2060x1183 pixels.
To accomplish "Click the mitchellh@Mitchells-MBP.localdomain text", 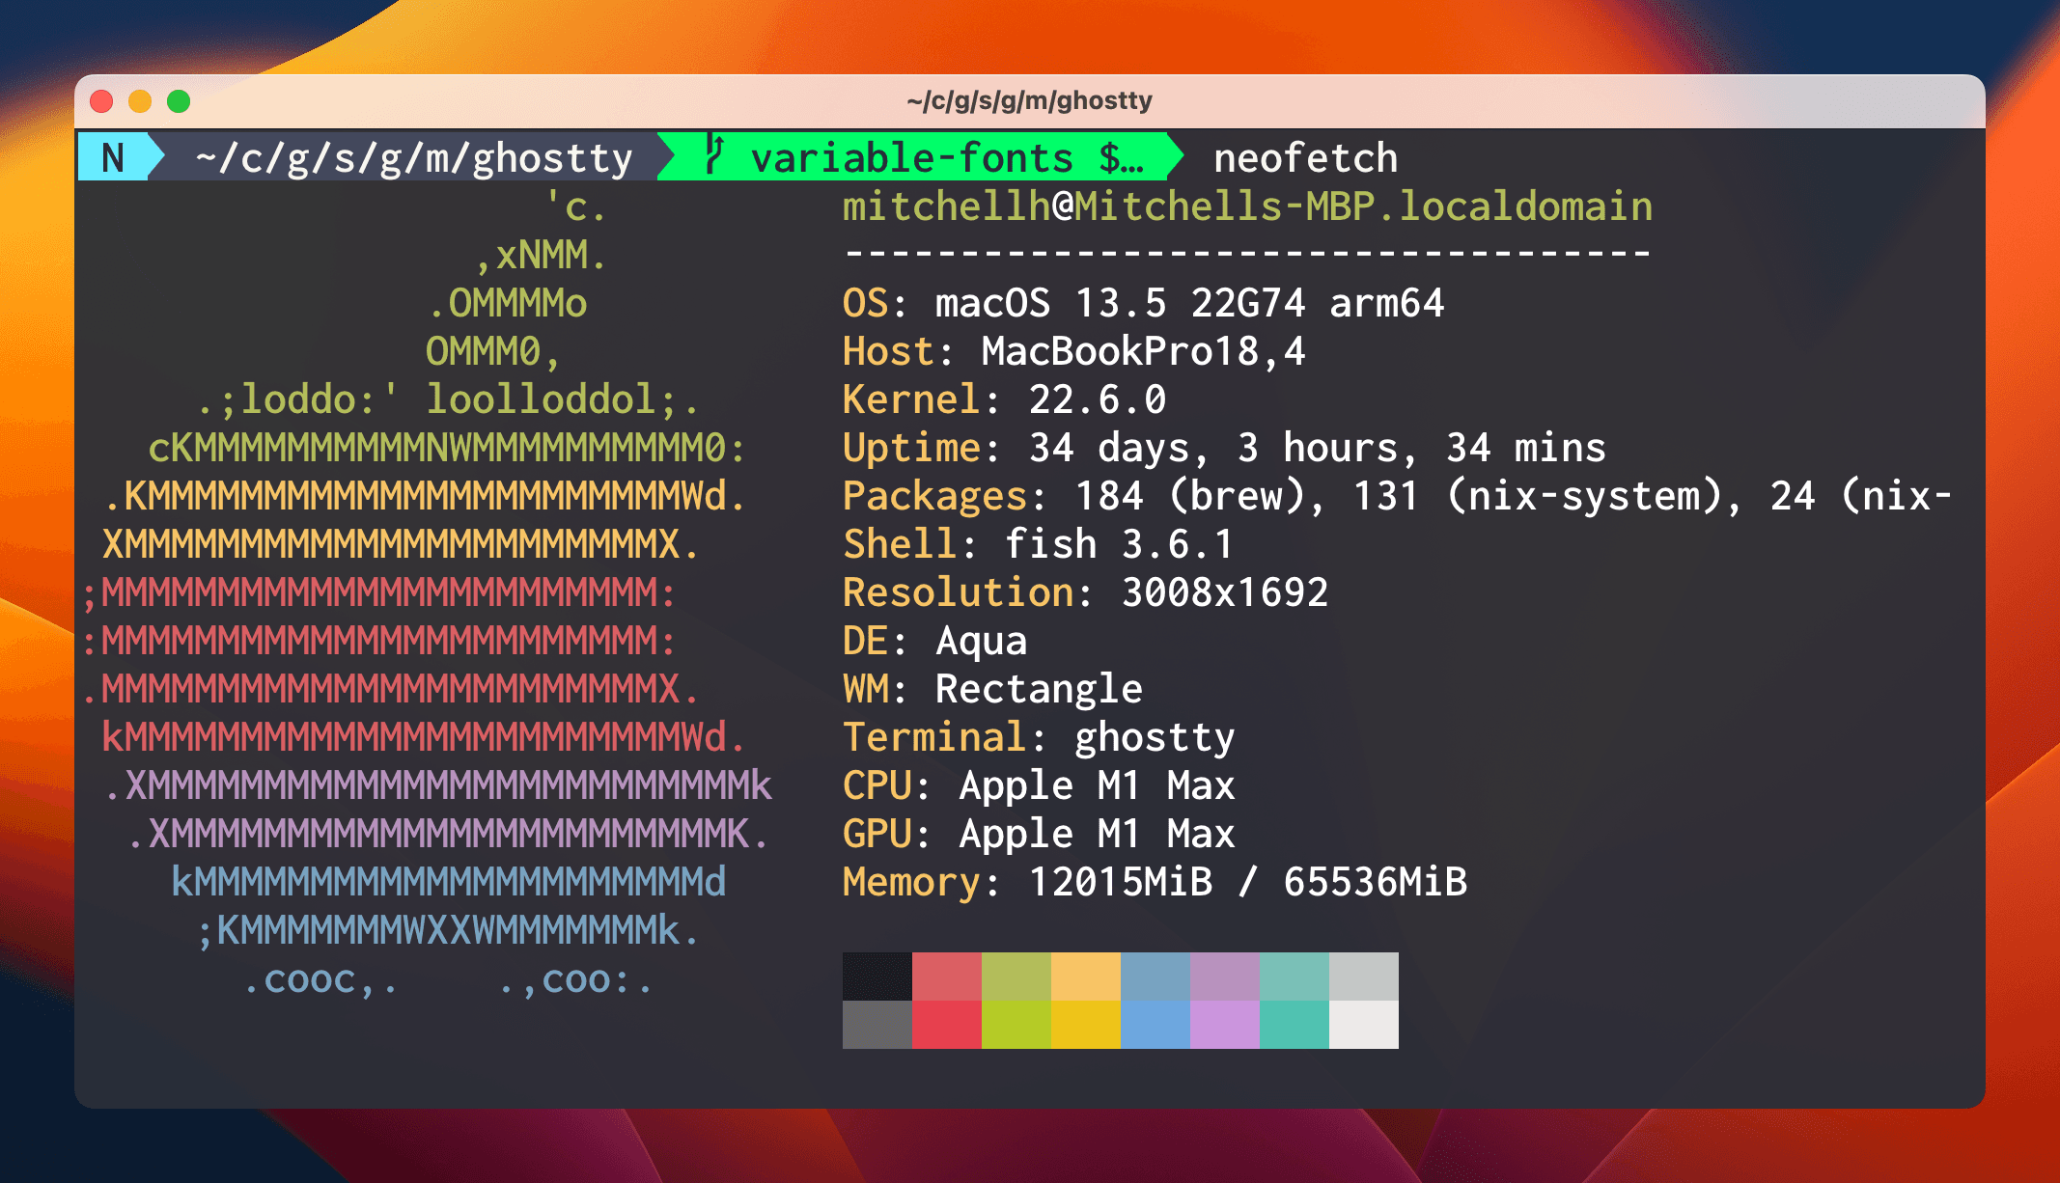I will pyautogui.click(x=1247, y=206).
